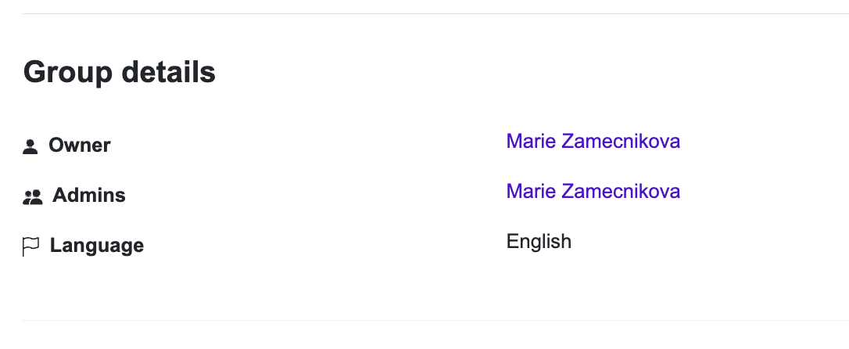Click the left figure of the Admins icon

click(28, 197)
